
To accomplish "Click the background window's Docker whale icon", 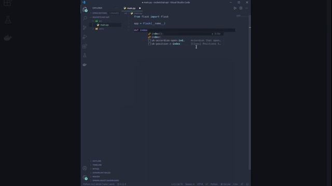I will pos(8,38).
